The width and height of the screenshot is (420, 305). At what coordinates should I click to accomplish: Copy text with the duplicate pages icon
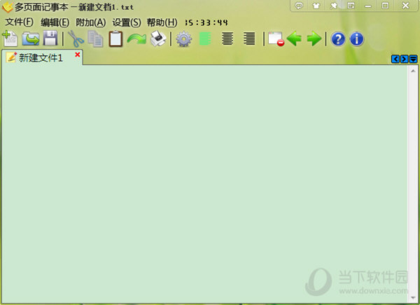click(x=95, y=39)
